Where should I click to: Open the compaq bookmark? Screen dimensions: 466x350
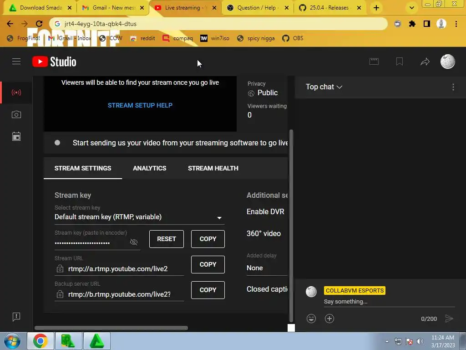click(178, 38)
